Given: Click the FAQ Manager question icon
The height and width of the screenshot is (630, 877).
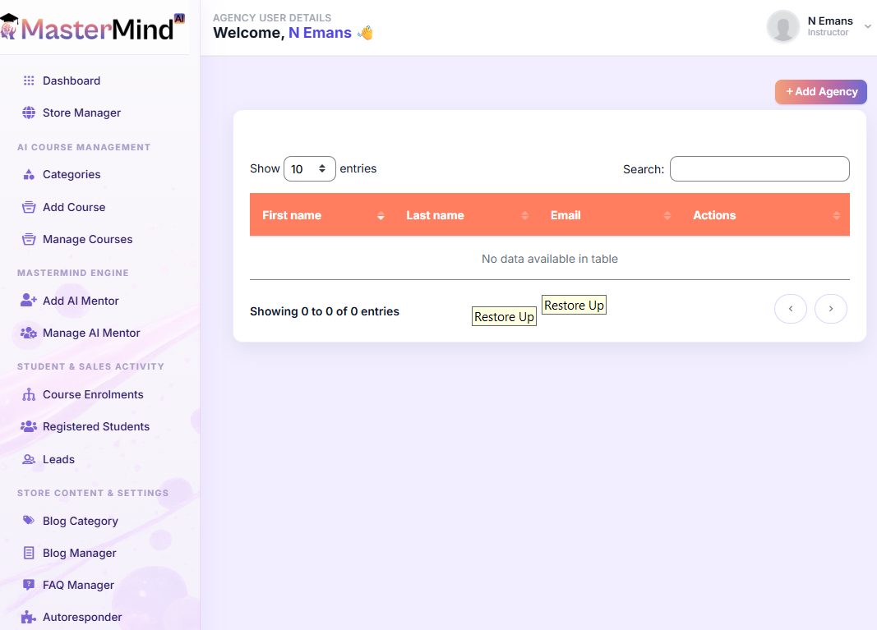Looking at the screenshot, I should pyautogui.click(x=29, y=585).
